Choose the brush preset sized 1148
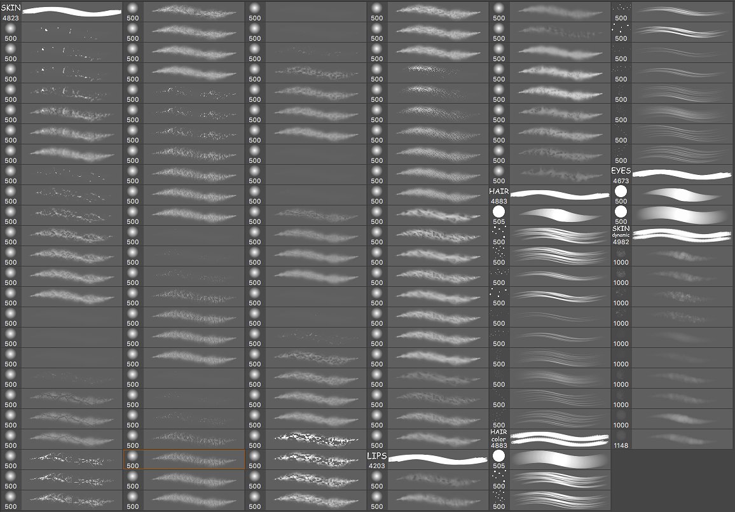The height and width of the screenshot is (512, 735). point(672,439)
